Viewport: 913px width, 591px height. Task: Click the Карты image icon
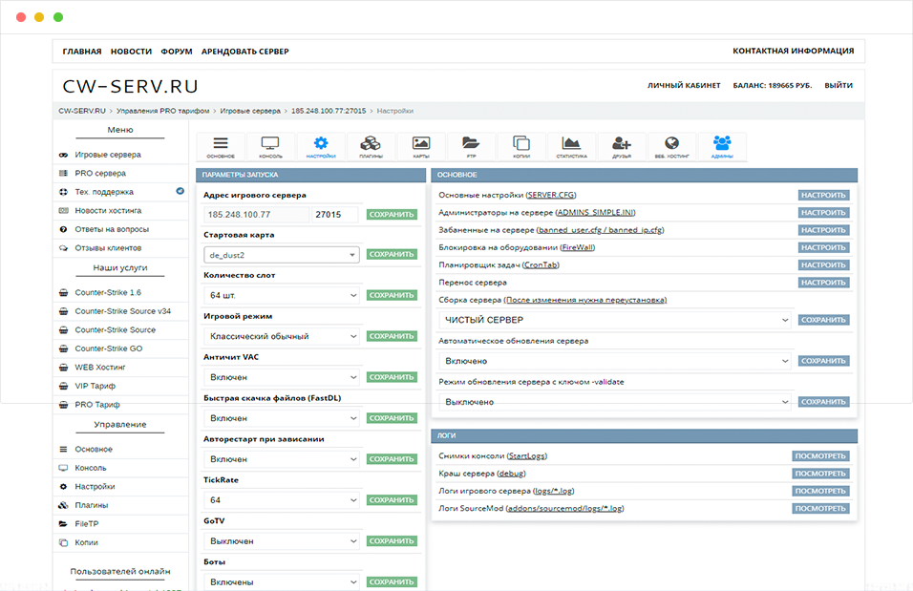[420, 146]
